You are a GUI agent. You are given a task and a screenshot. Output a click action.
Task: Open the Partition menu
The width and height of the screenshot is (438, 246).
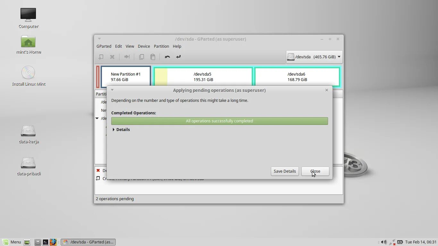coord(161,46)
